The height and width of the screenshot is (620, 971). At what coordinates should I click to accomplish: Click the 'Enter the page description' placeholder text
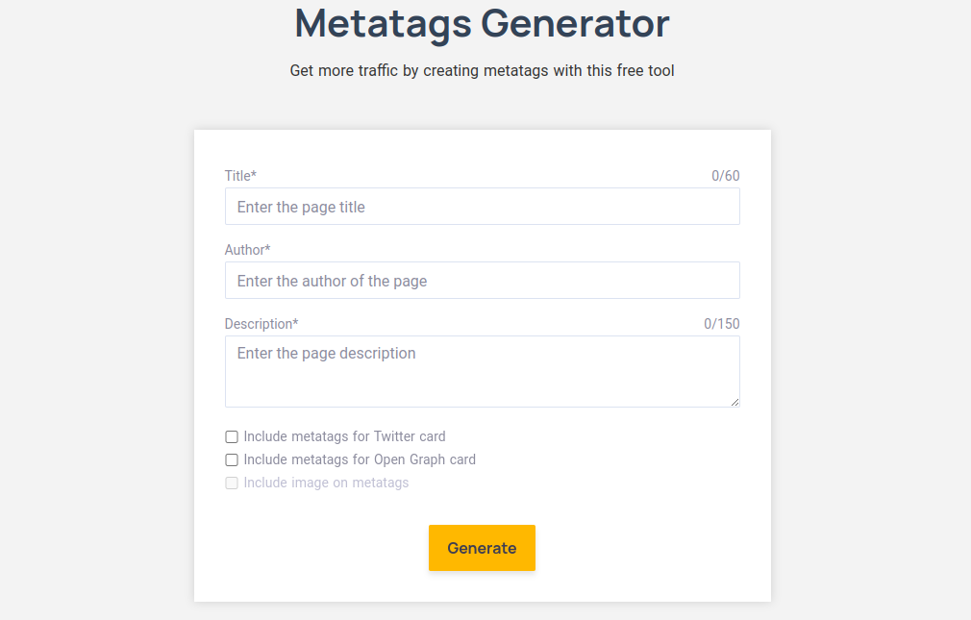(x=326, y=353)
